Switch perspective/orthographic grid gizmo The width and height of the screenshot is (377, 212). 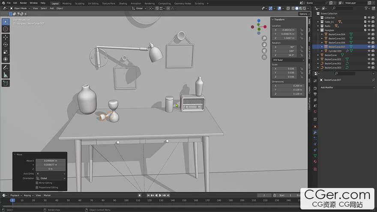click(x=264, y=57)
